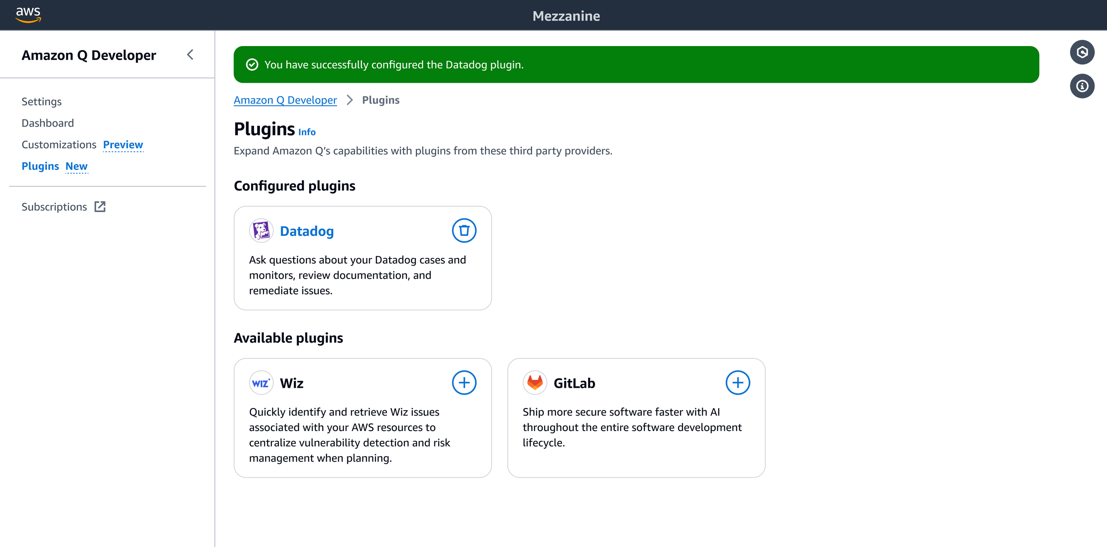The height and width of the screenshot is (547, 1107).
Task: Go to Dashboard in the sidebar
Action: pos(48,123)
